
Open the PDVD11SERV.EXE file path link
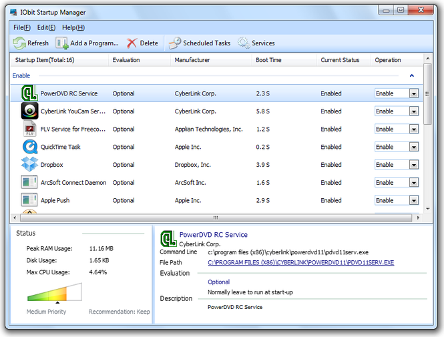coord(300,262)
